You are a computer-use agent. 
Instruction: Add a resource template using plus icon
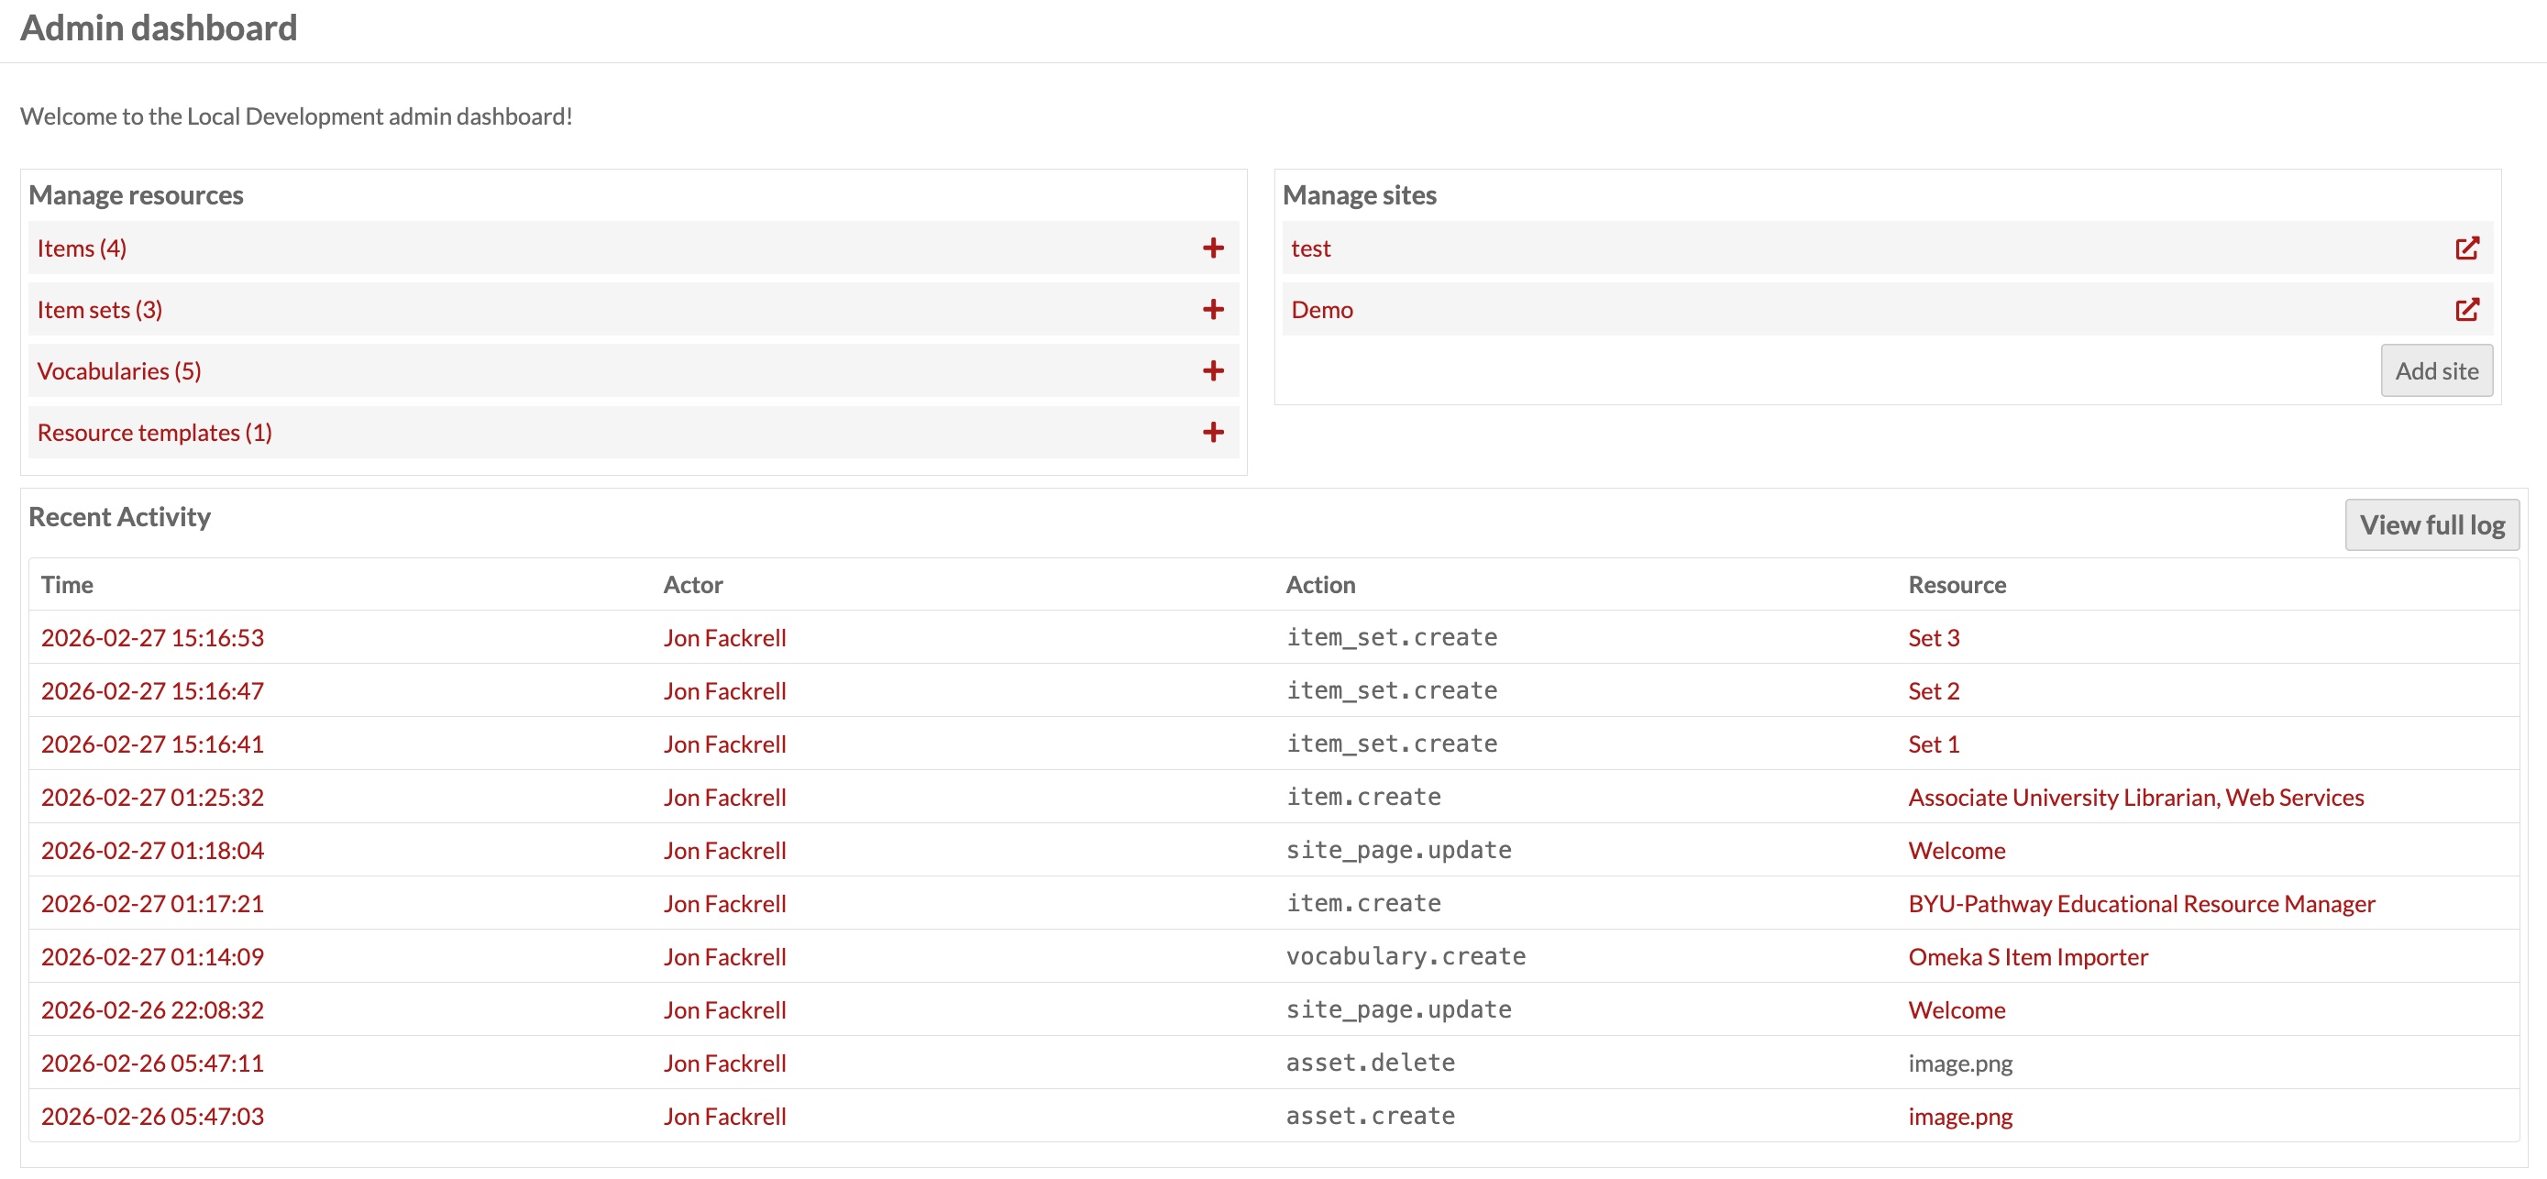pos(1213,432)
